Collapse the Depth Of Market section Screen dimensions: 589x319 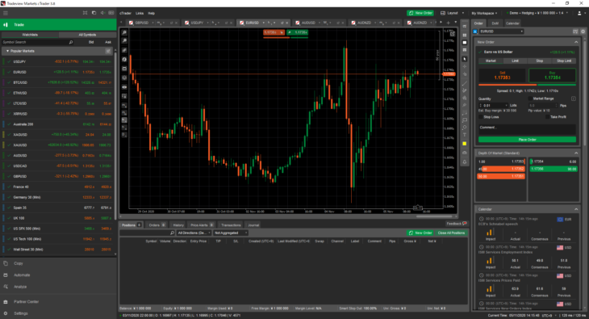(576, 153)
